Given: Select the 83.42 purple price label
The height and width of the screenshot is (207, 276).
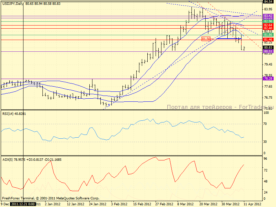Looking at the screenshot, I should coord(268,16).
